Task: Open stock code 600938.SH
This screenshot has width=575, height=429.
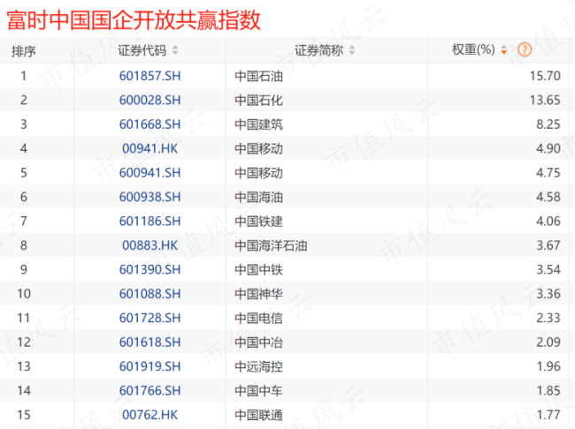Action: point(150,197)
